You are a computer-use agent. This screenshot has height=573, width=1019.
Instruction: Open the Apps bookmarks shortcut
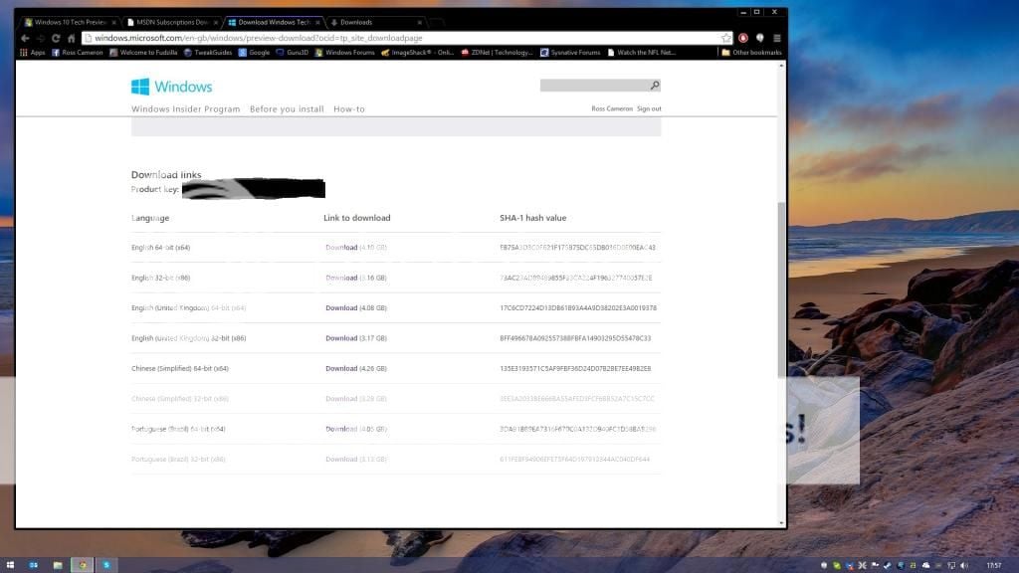(33, 53)
